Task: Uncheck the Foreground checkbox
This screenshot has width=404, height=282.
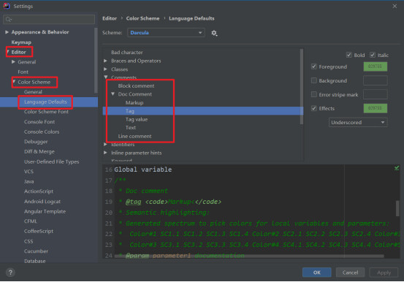Action: (x=314, y=66)
